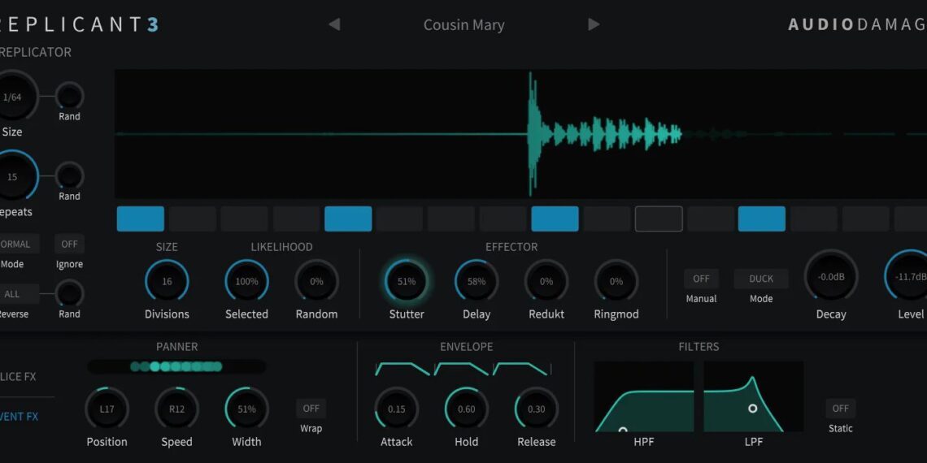Viewport: 927px width, 463px height.
Task: Activate the first blue sequencer step
Action: (x=141, y=219)
